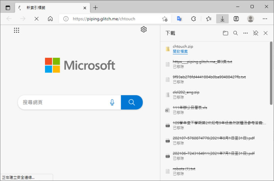Select removed 111年辦公日曆表.xls entry
Screen dimensions: 274x181
[x=215, y=110]
